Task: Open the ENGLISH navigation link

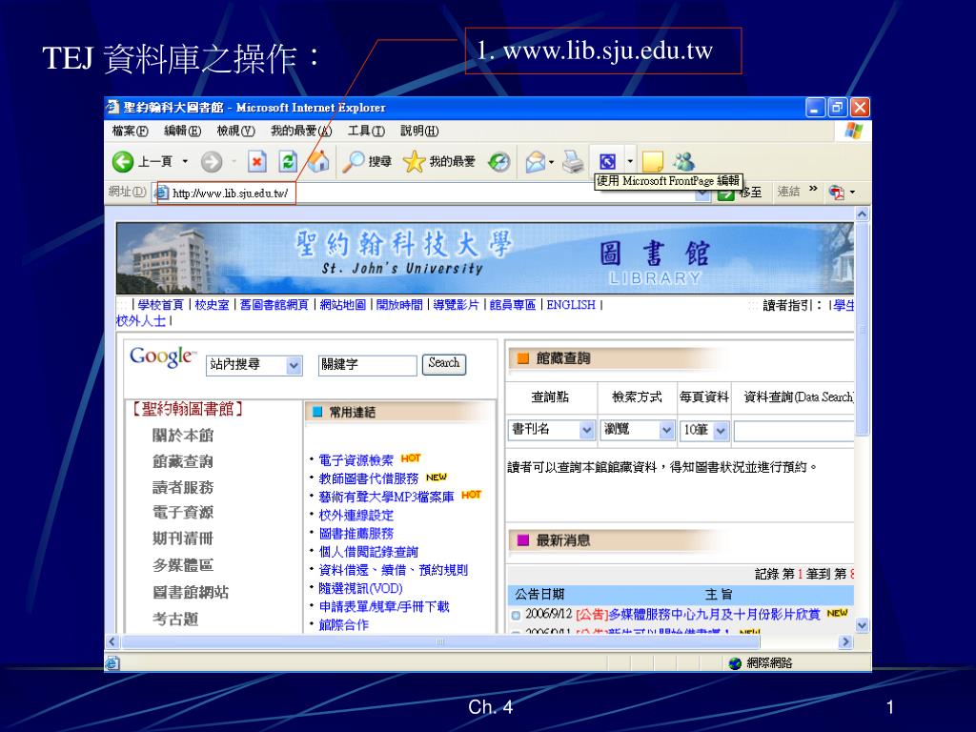Action: (571, 304)
